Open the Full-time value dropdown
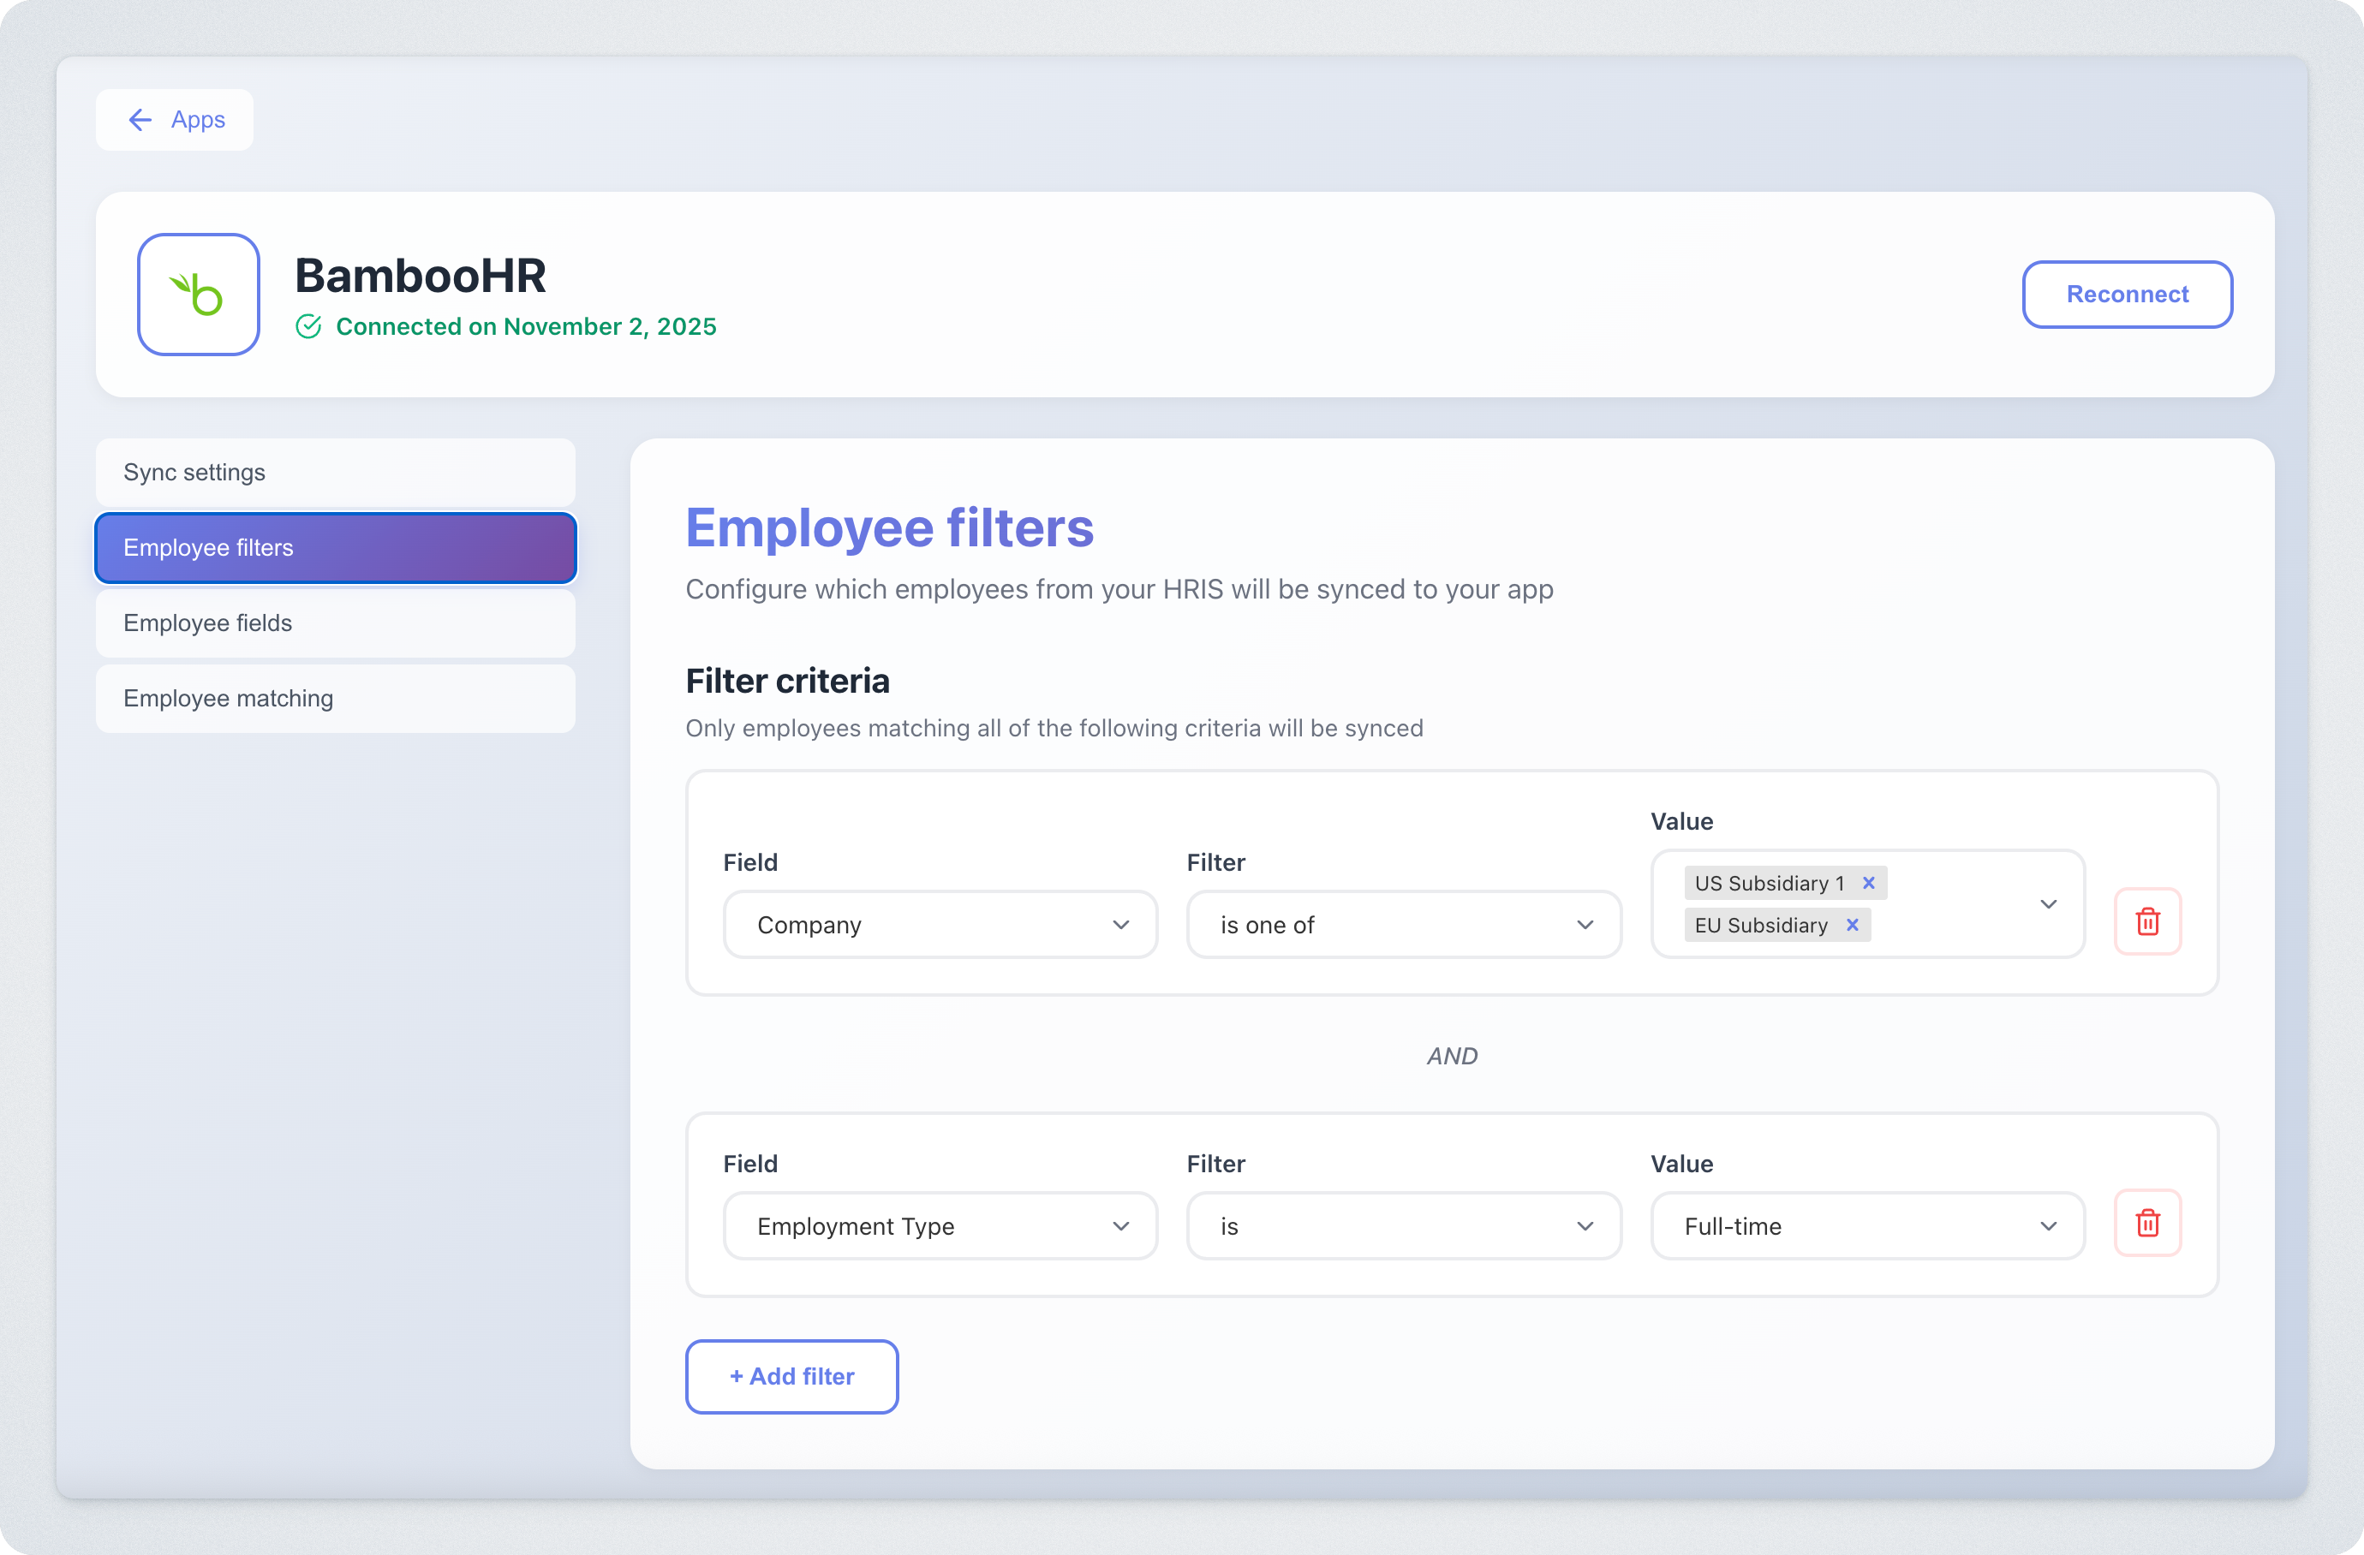2364x1555 pixels. click(1866, 1226)
